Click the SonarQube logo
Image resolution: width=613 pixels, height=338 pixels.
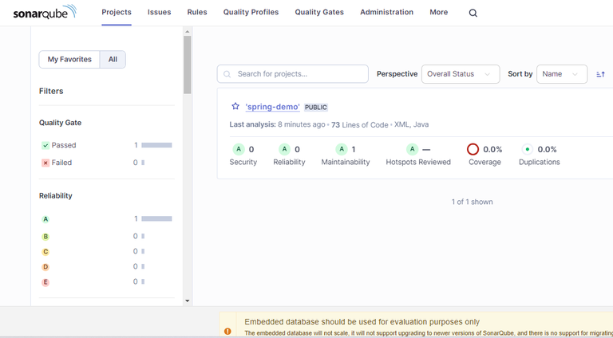(x=45, y=12)
